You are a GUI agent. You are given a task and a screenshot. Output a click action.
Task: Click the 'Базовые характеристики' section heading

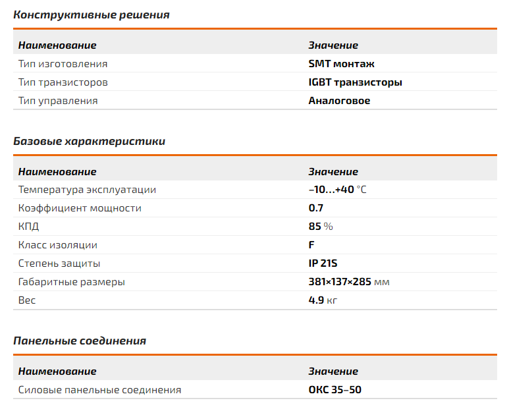pos(90,141)
